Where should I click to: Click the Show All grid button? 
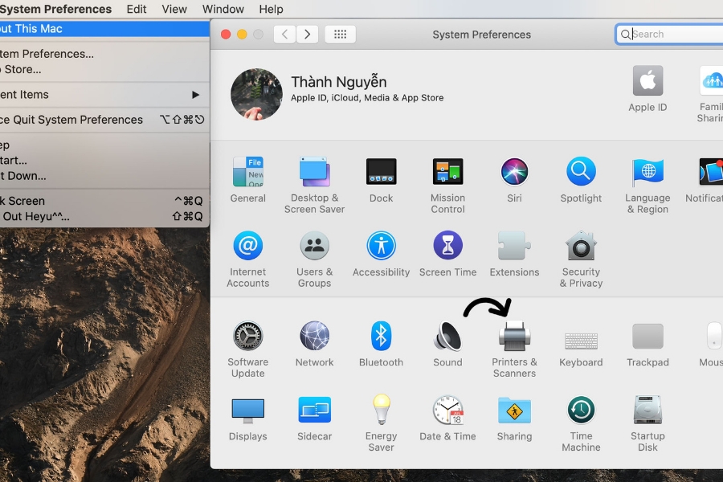pyautogui.click(x=340, y=35)
